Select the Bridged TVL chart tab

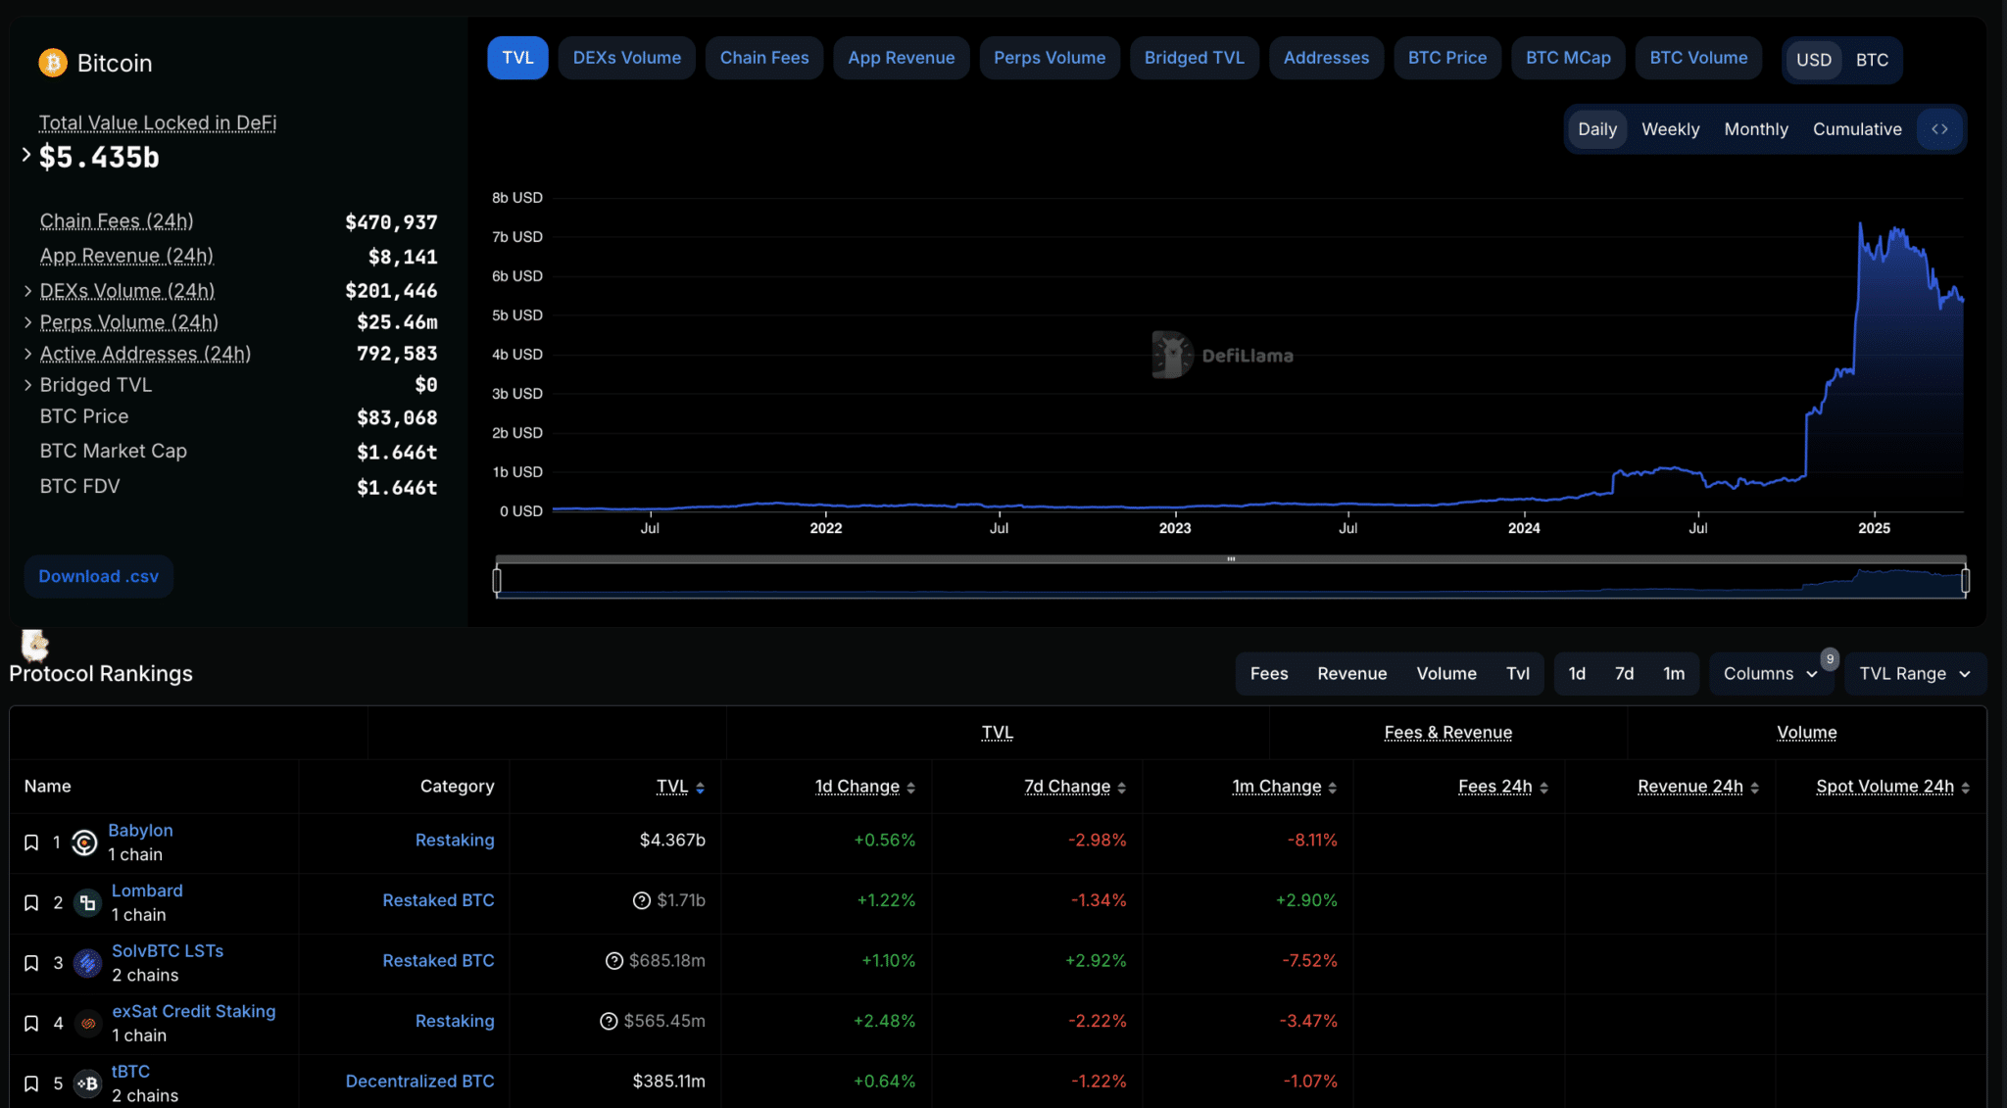[1195, 58]
